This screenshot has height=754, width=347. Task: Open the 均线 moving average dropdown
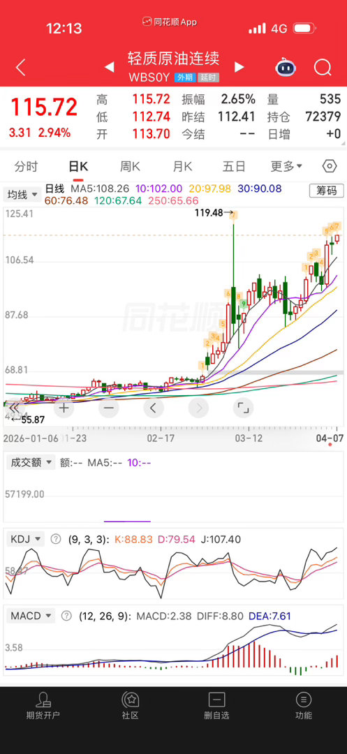pyautogui.click(x=22, y=194)
